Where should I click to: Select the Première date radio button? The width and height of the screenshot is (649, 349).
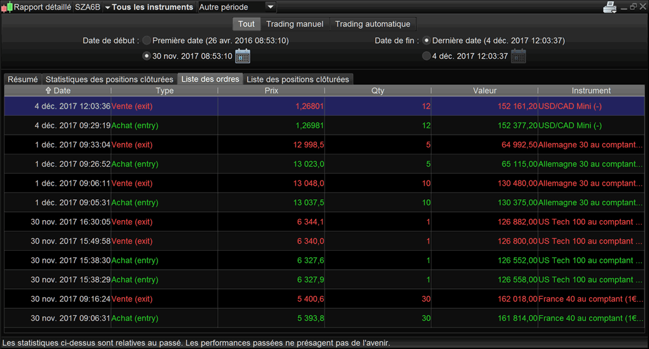147,41
